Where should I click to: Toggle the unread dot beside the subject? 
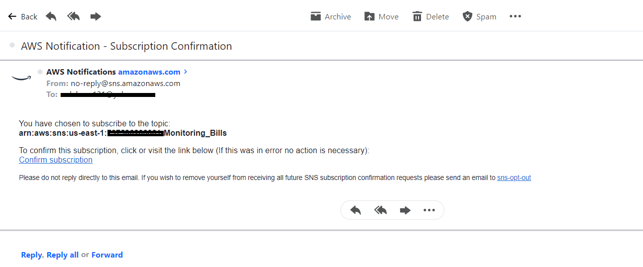12,45
